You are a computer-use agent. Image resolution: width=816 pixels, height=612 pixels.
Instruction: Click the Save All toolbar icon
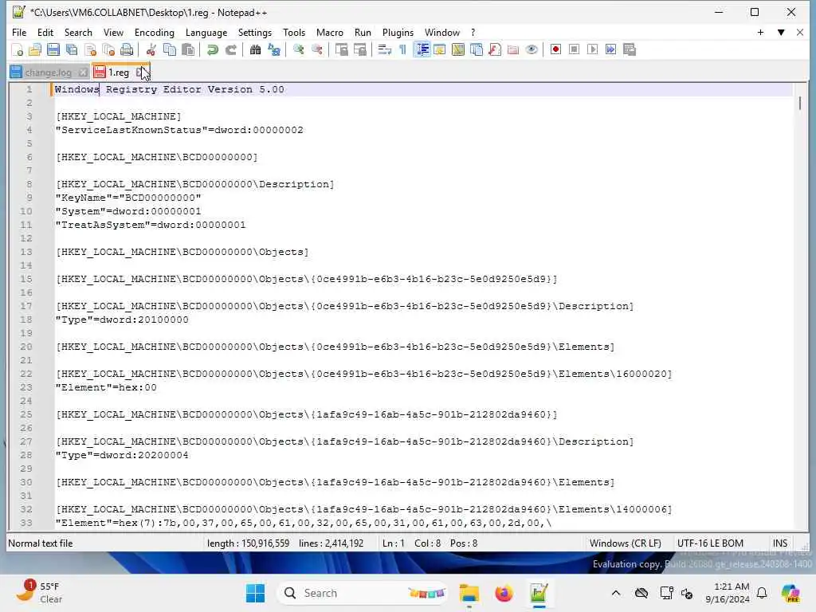coord(72,49)
